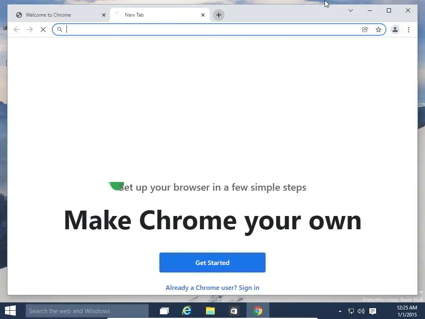
Task: Click the back navigation arrow
Action: click(17, 29)
